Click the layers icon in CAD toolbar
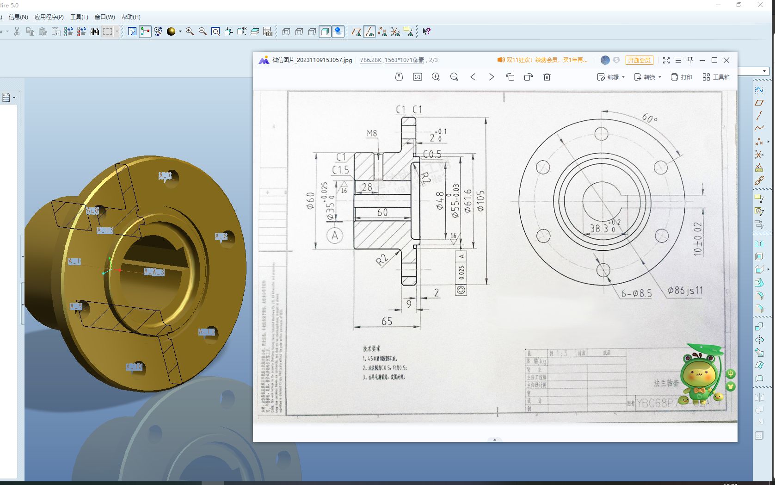 pos(254,31)
